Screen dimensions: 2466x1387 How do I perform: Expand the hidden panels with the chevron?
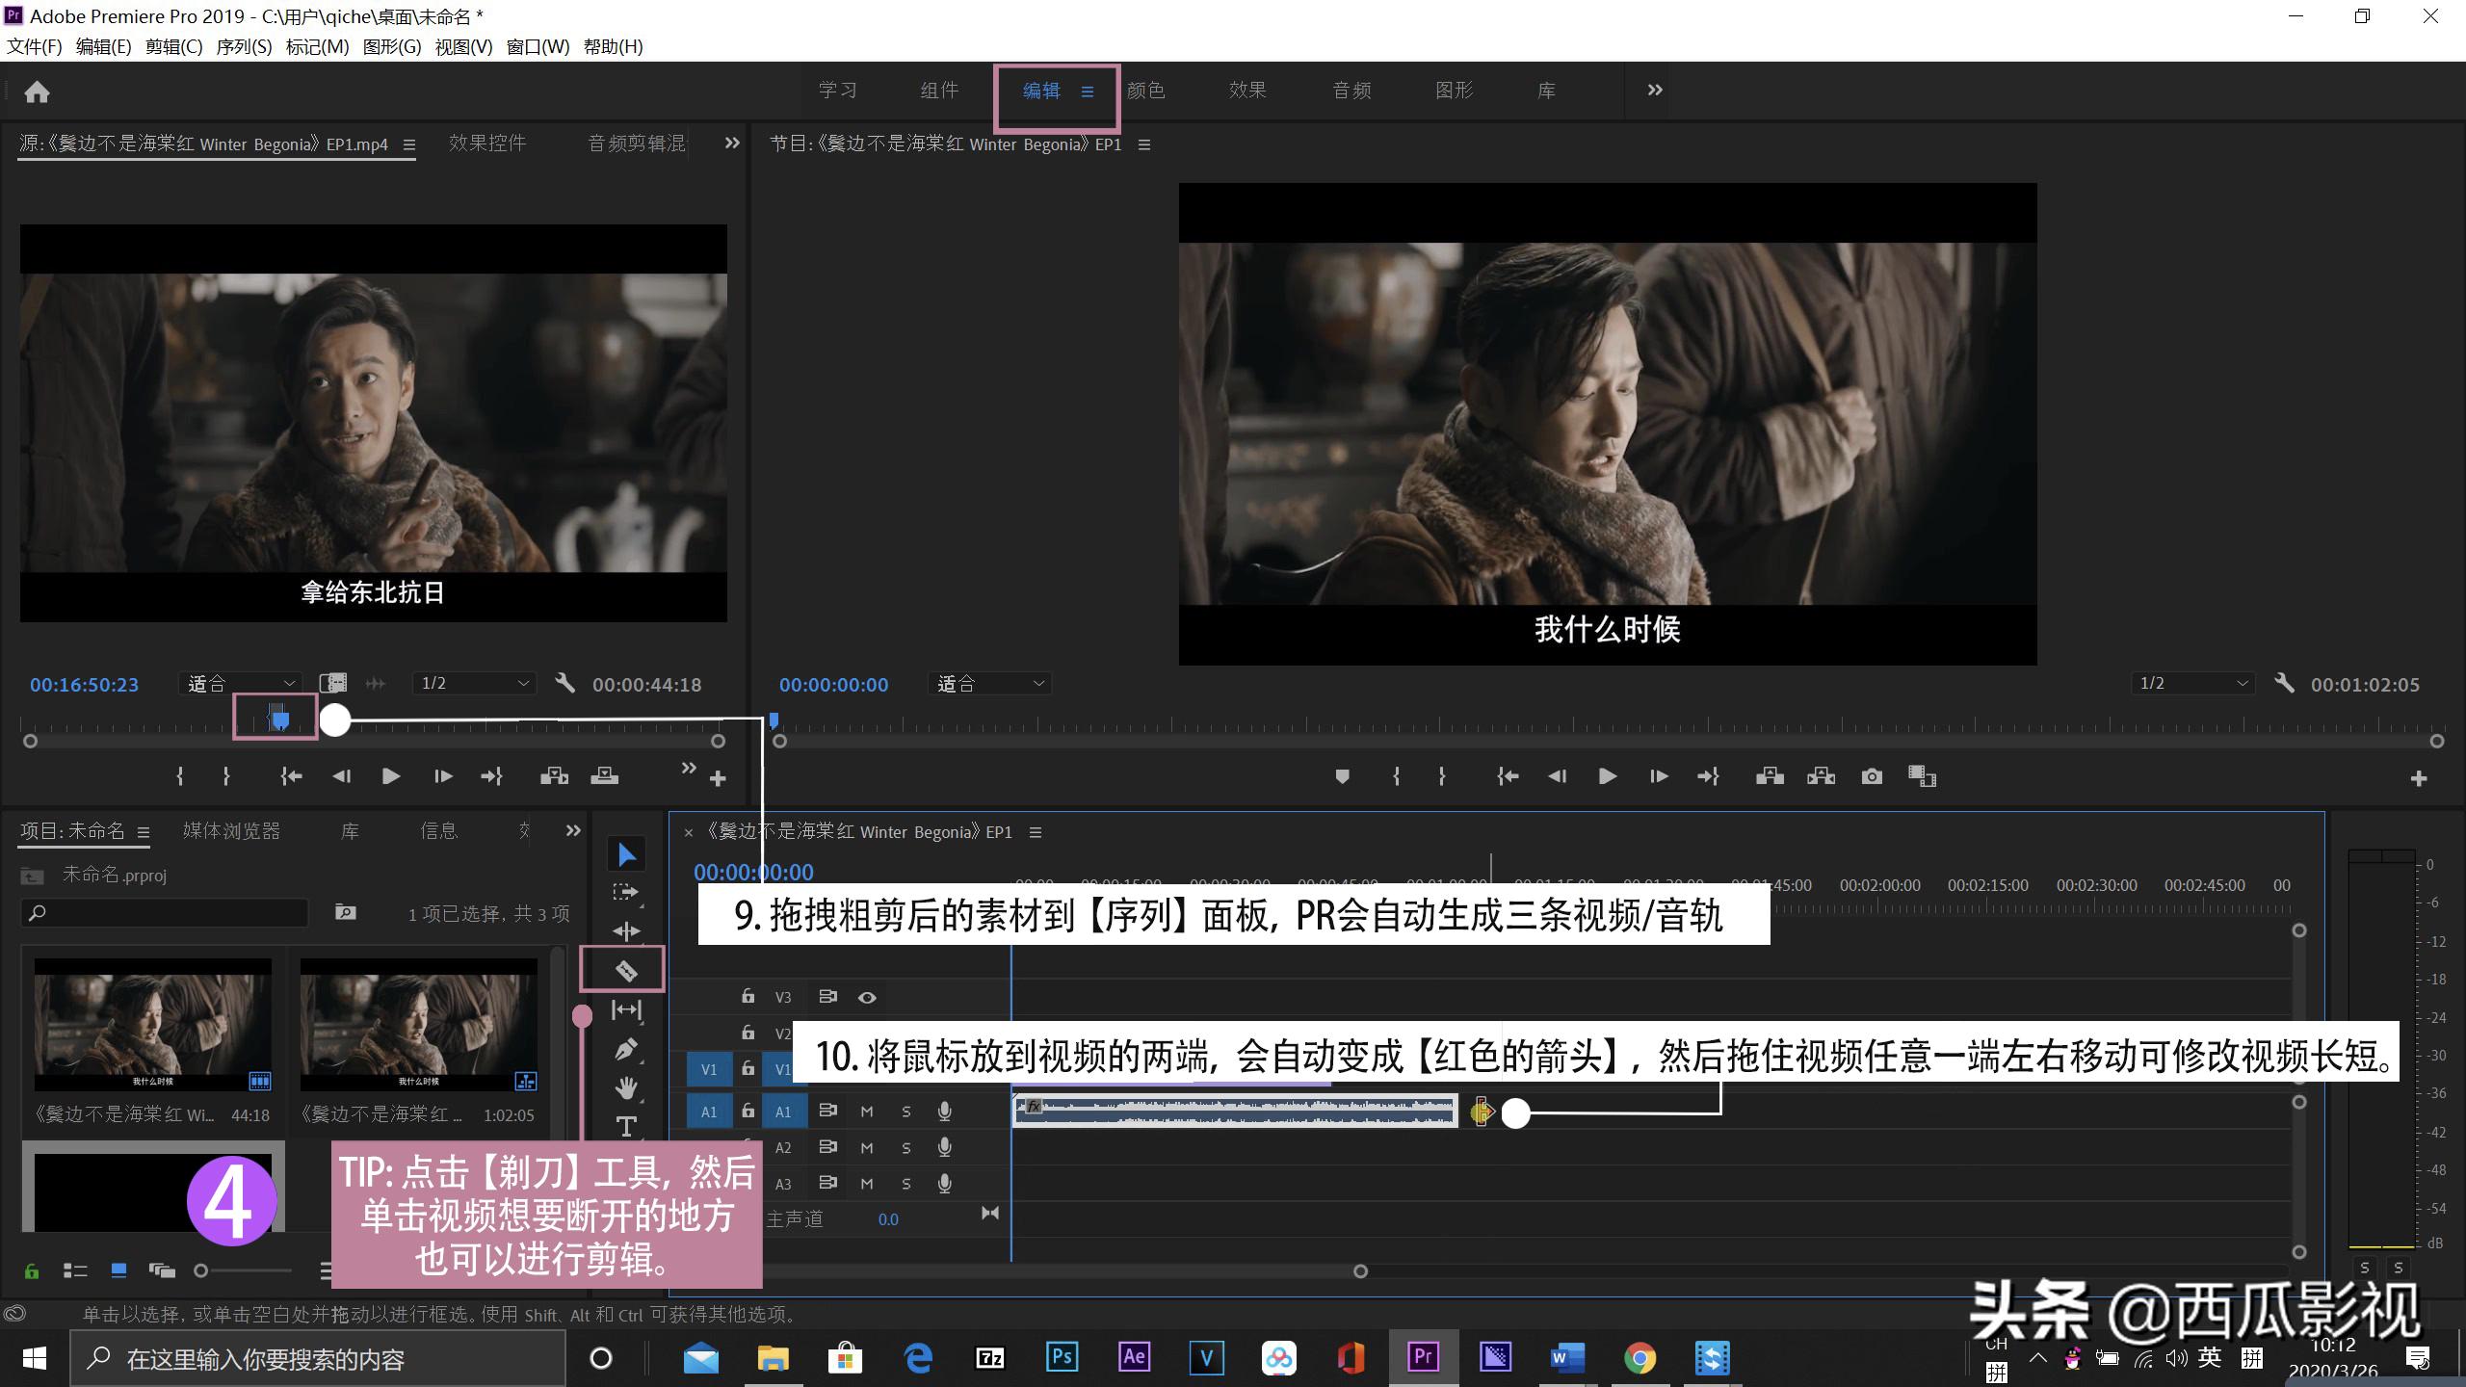pos(1653,90)
